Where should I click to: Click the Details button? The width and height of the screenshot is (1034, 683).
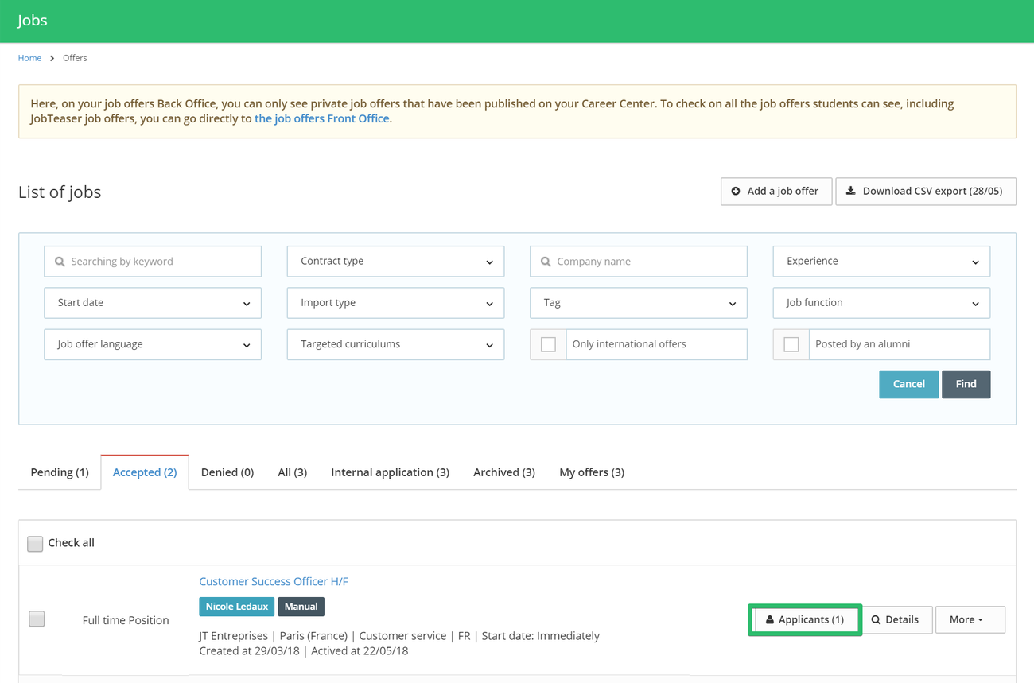pyautogui.click(x=896, y=619)
